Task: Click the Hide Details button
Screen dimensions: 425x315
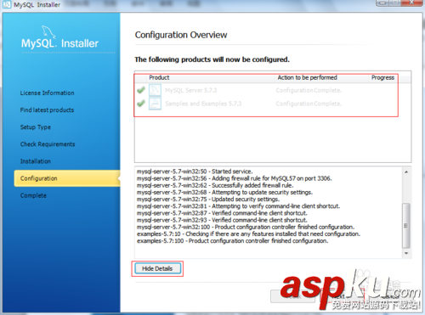Action: pyautogui.click(x=157, y=268)
